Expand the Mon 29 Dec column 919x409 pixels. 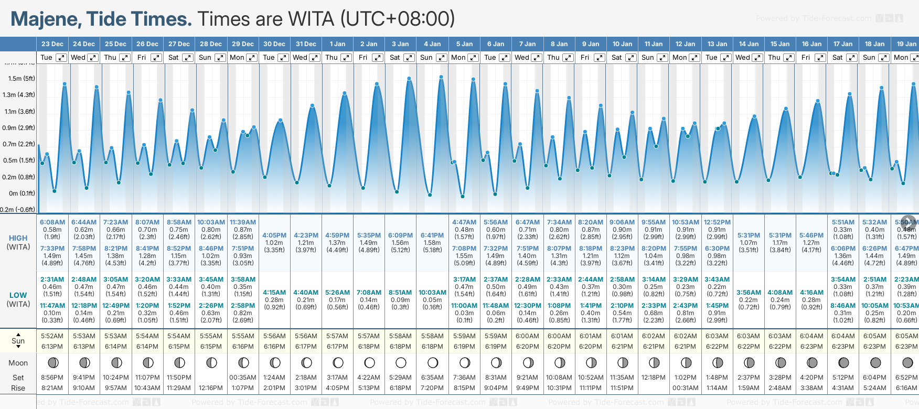[x=252, y=58]
